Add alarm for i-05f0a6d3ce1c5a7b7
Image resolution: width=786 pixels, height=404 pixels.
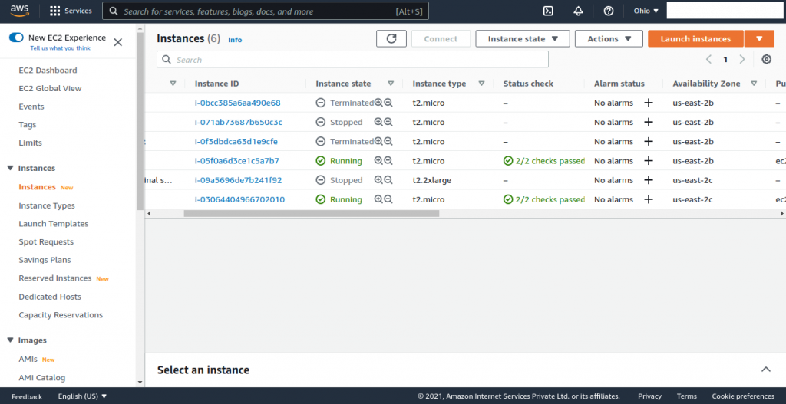click(649, 161)
